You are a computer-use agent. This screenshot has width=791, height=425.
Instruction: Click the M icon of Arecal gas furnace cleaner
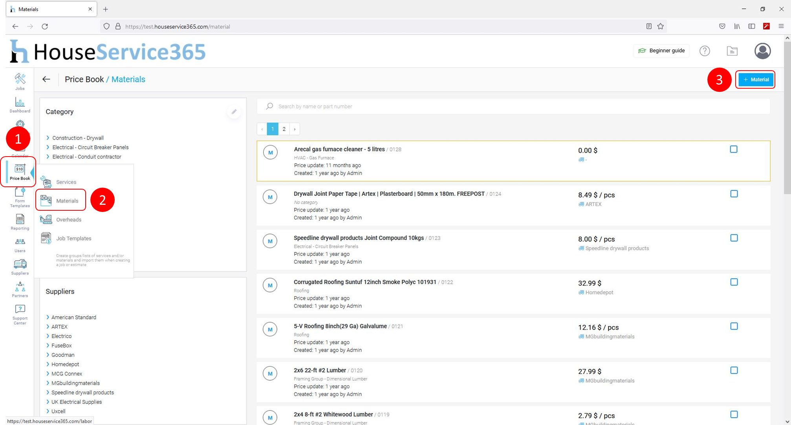(x=270, y=152)
